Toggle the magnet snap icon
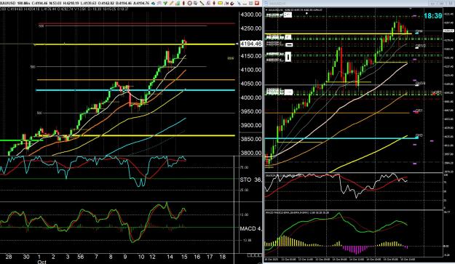 coord(232,3)
